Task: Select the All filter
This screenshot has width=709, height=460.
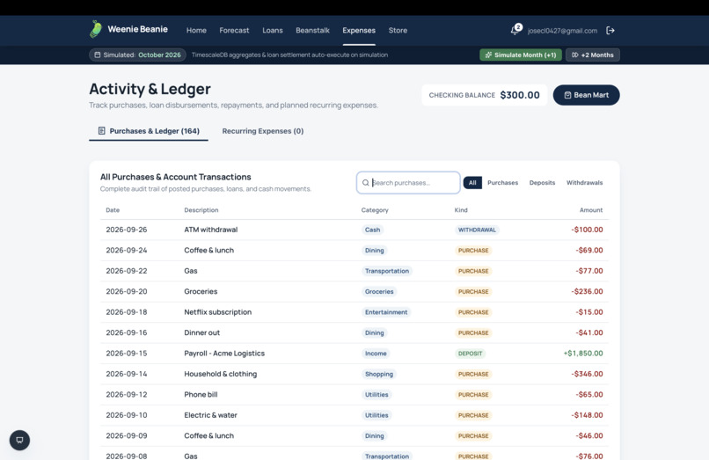Action: tap(472, 183)
